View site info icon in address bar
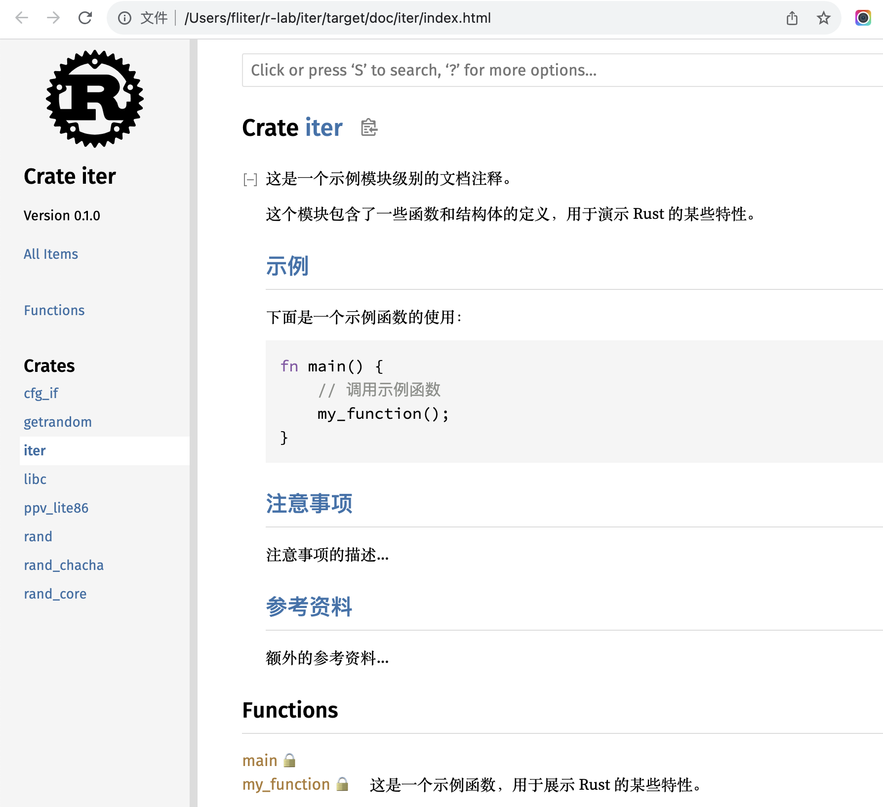 coord(124,18)
